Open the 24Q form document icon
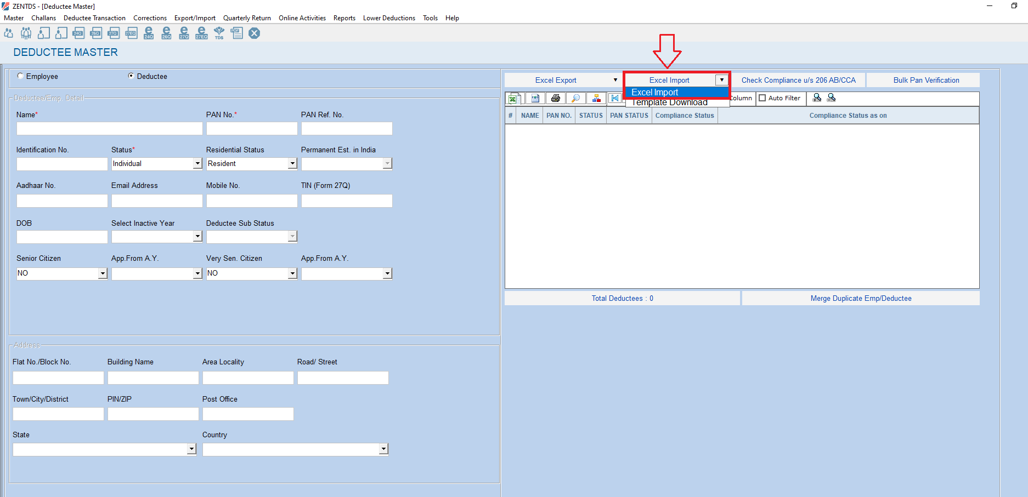This screenshot has width=1028, height=497. click(78, 33)
